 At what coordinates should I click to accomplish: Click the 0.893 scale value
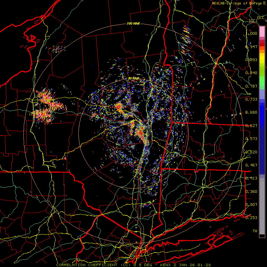click(x=251, y=60)
